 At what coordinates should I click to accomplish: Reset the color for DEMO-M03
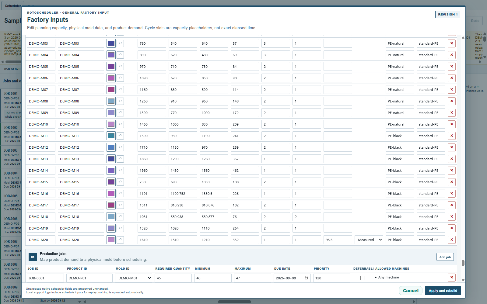[x=120, y=43]
